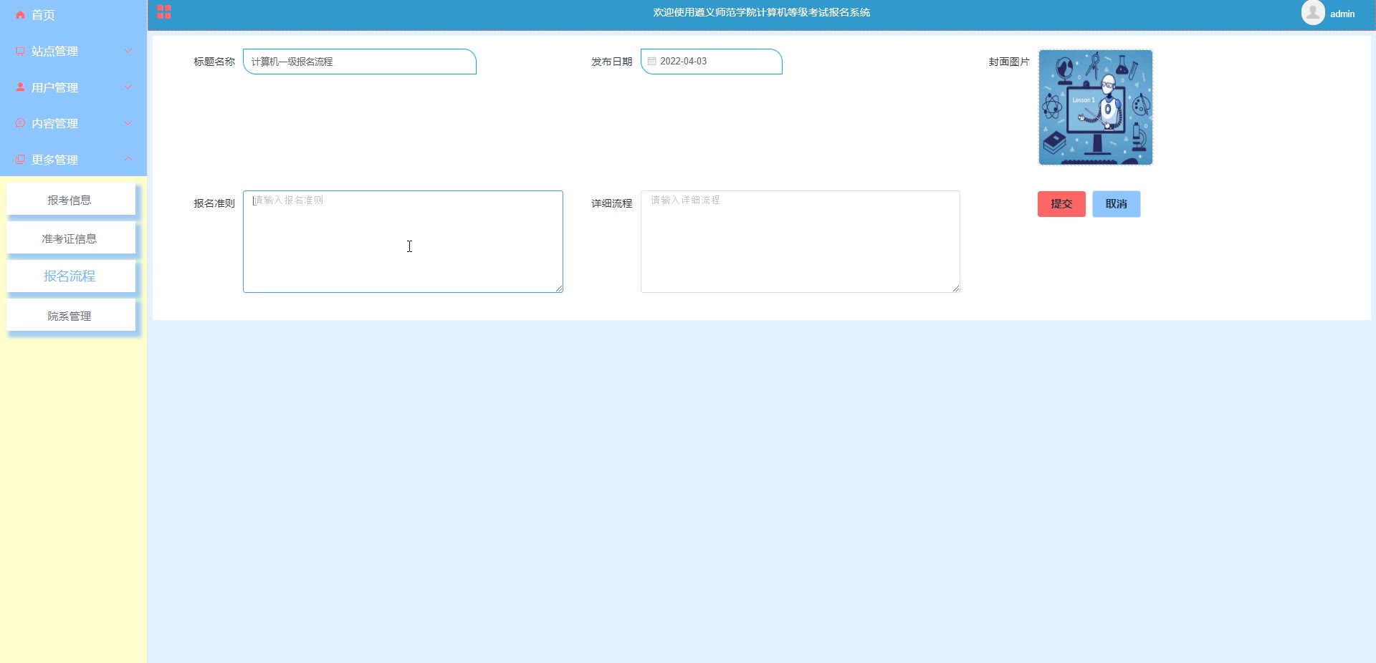The image size is (1376, 663).
Task: Open 报考信息 submenu item
Action: click(71, 200)
